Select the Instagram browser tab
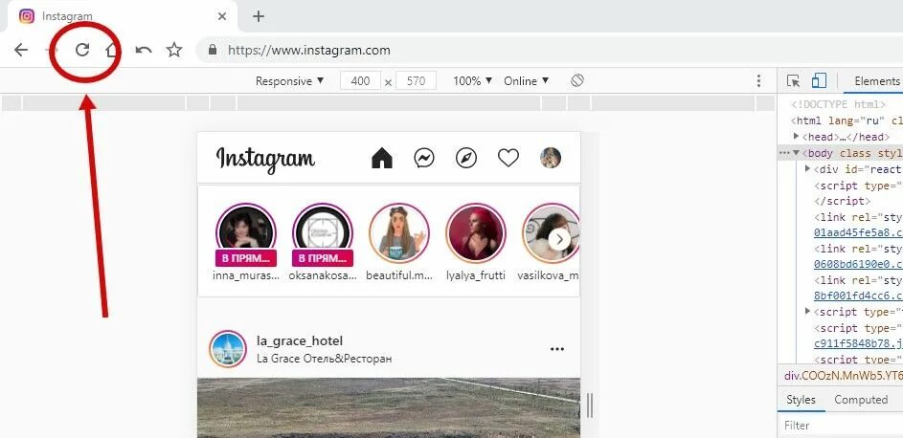The height and width of the screenshot is (438, 903). [124, 16]
